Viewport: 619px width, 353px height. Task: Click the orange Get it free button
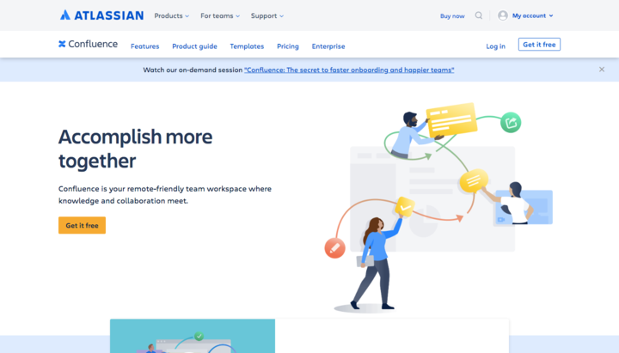pos(83,225)
